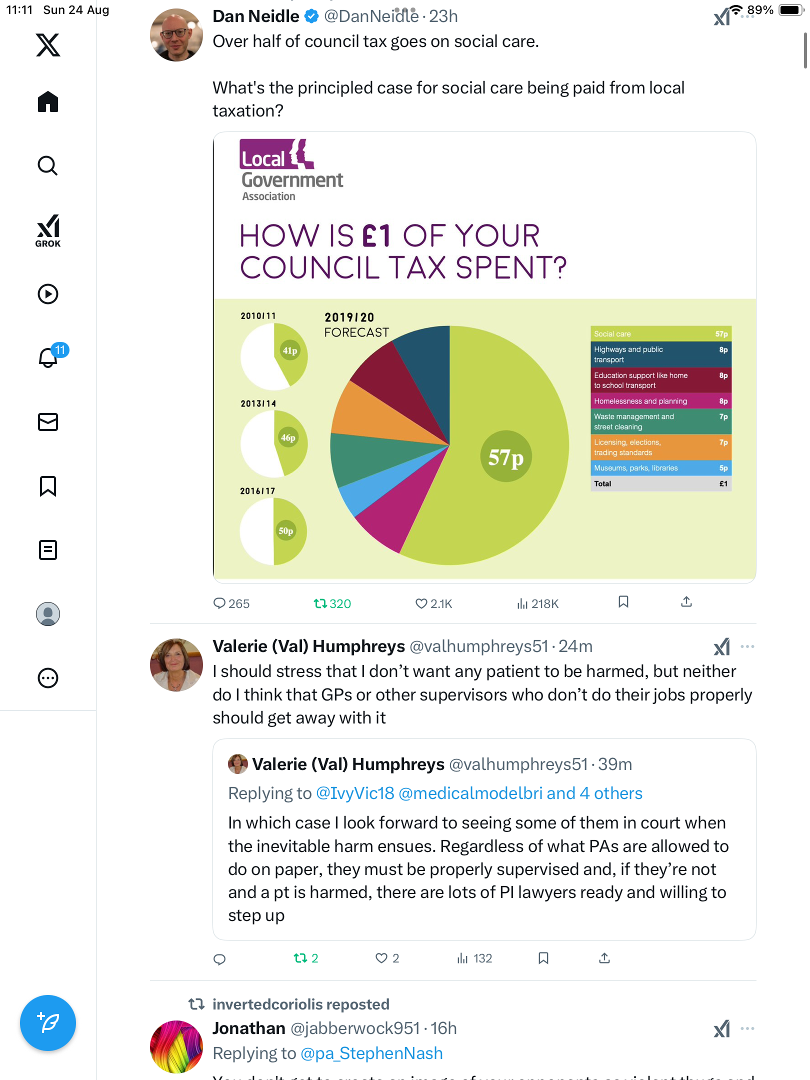Open the sidebar More circle menu

pos(48,678)
